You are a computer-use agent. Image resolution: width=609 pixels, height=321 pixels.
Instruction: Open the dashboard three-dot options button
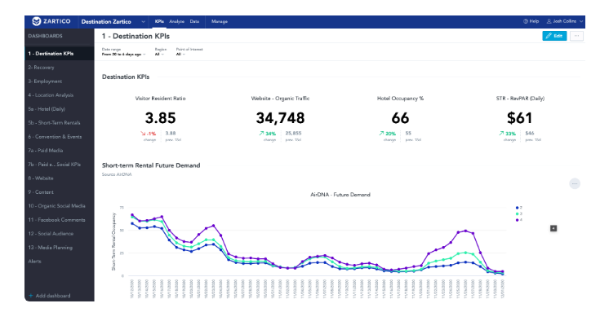[577, 36]
